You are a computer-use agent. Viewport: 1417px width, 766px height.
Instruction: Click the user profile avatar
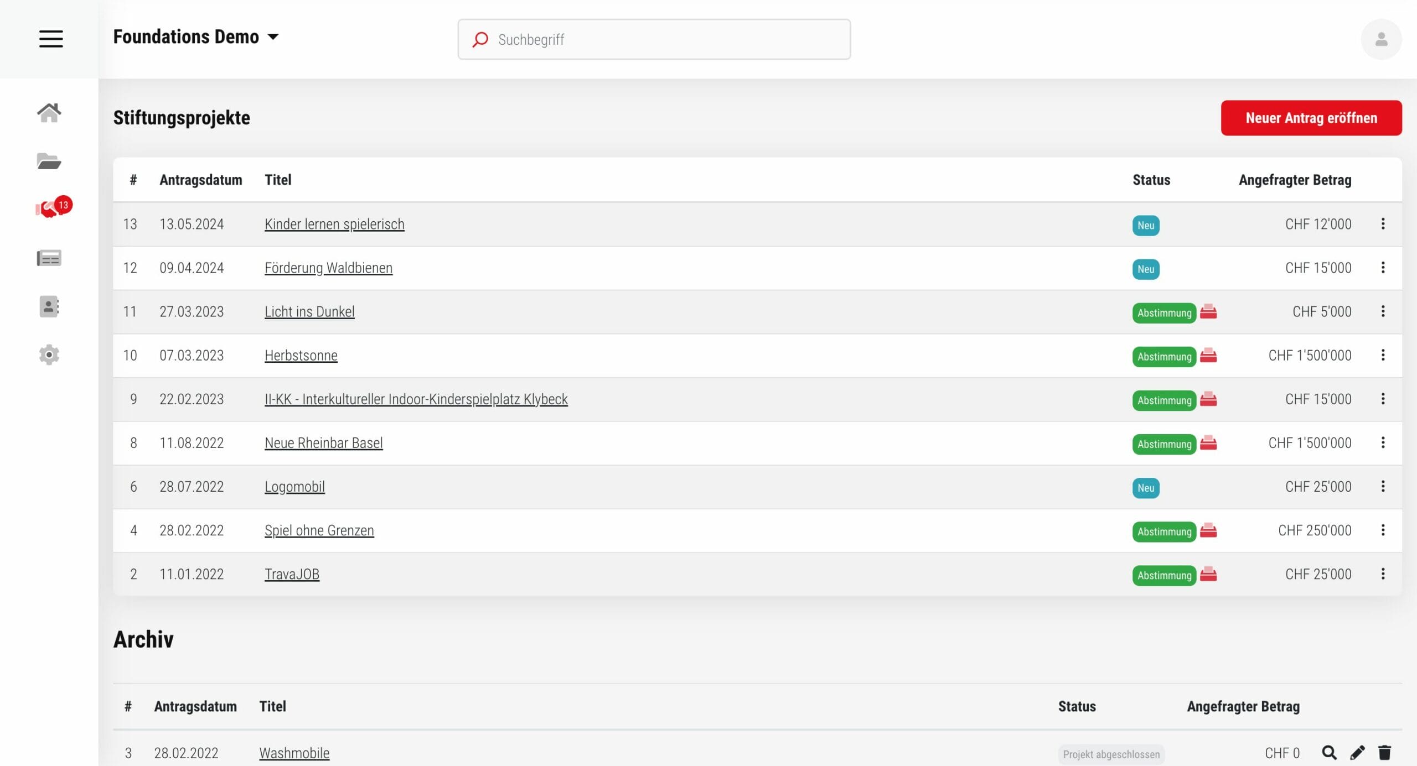click(1380, 39)
